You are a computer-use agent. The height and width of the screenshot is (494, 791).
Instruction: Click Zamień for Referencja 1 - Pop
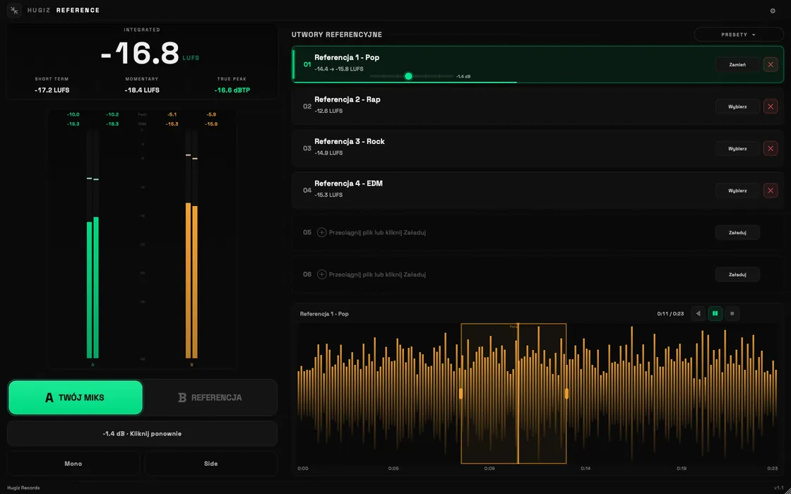[737, 64]
